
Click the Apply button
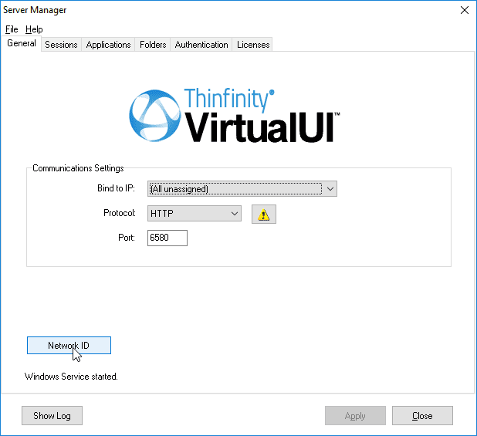pyautogui.click(x=355, y=416)
